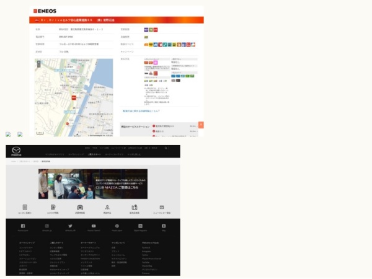
Task: Open the highlighted third Mazda navigation item
Action: [94, 154]
